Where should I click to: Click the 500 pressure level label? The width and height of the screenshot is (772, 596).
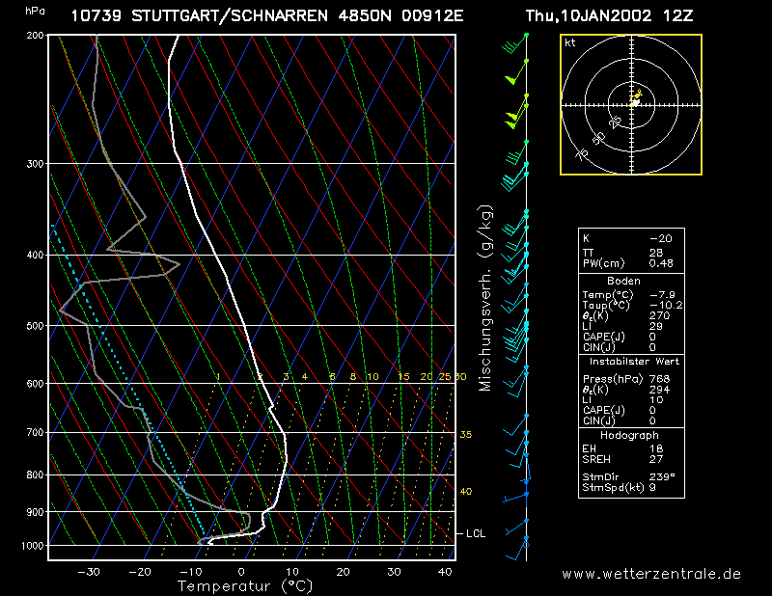(x=35, y=326)
